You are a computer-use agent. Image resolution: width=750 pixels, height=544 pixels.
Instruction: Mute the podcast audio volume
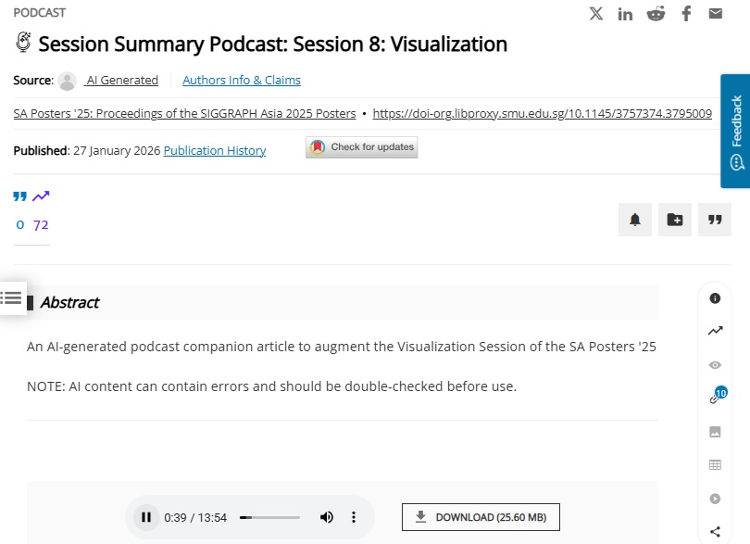coord(326,517)
